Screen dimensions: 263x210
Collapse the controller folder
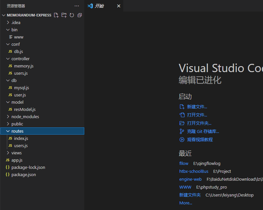20,59
